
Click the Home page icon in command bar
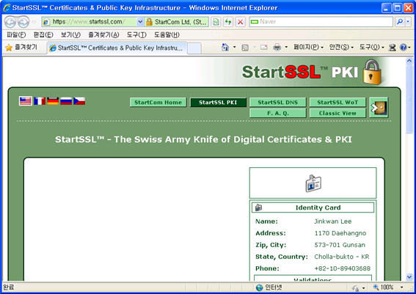225,48
